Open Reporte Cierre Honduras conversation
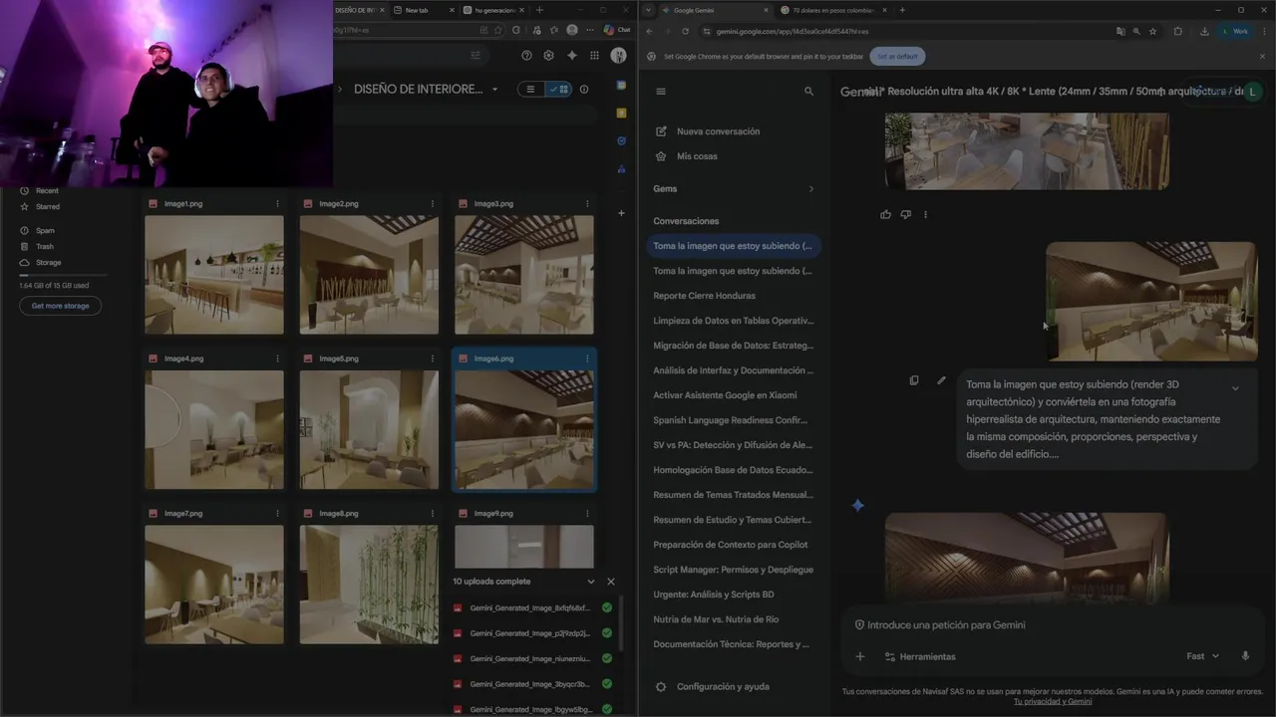Viewport: 1276px width, 717px height. pyautogui.click(x=704, y=296)
